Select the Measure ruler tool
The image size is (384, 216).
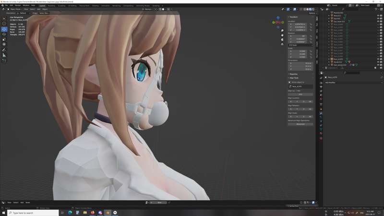point(4,55)
